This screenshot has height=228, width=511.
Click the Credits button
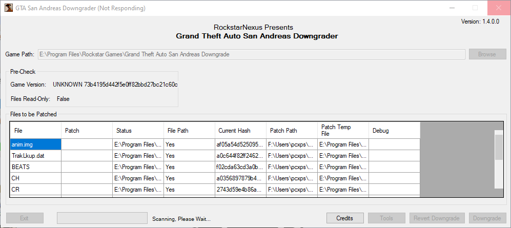(x=345, y=218)
